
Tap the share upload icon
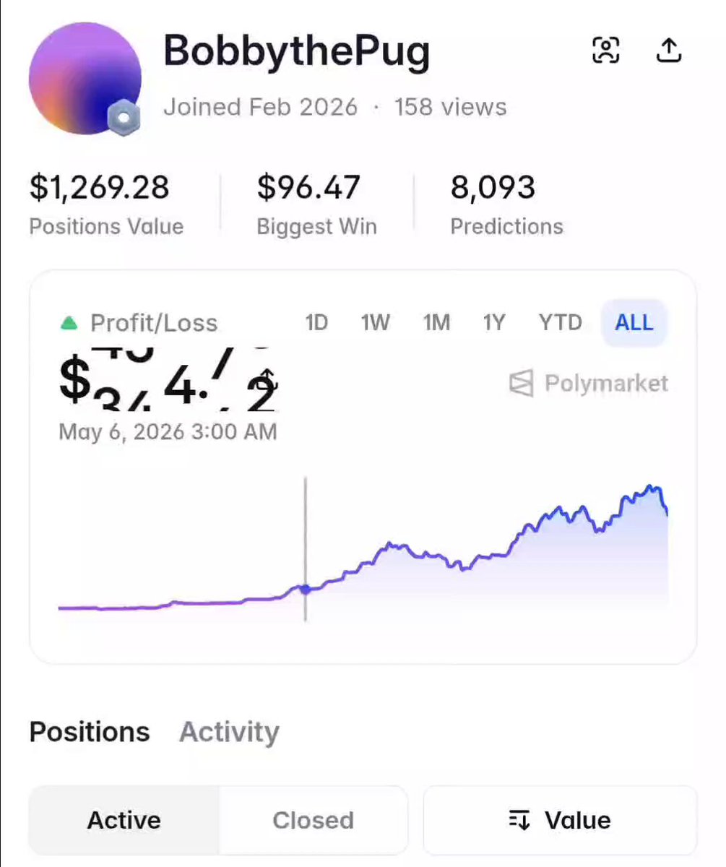(x=669, y=49)
